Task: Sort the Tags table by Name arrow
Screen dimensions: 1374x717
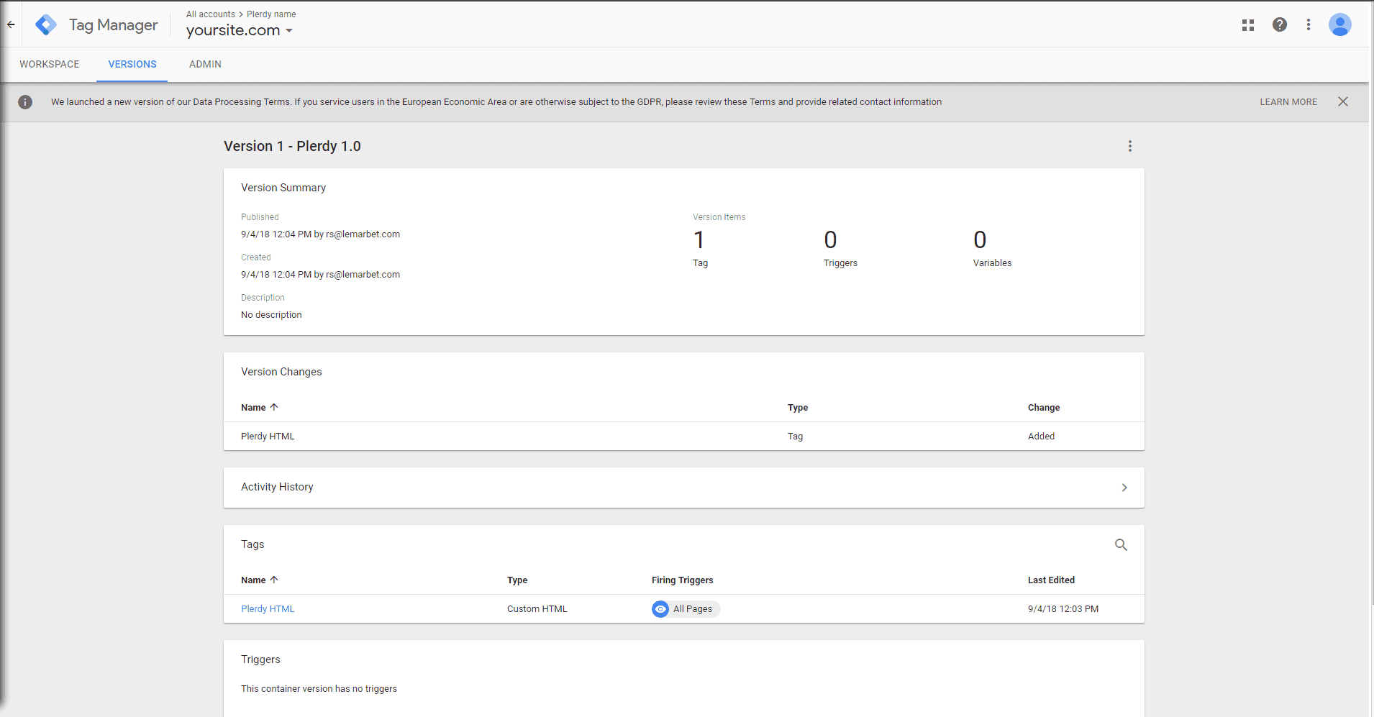Action: pos(274,580)
